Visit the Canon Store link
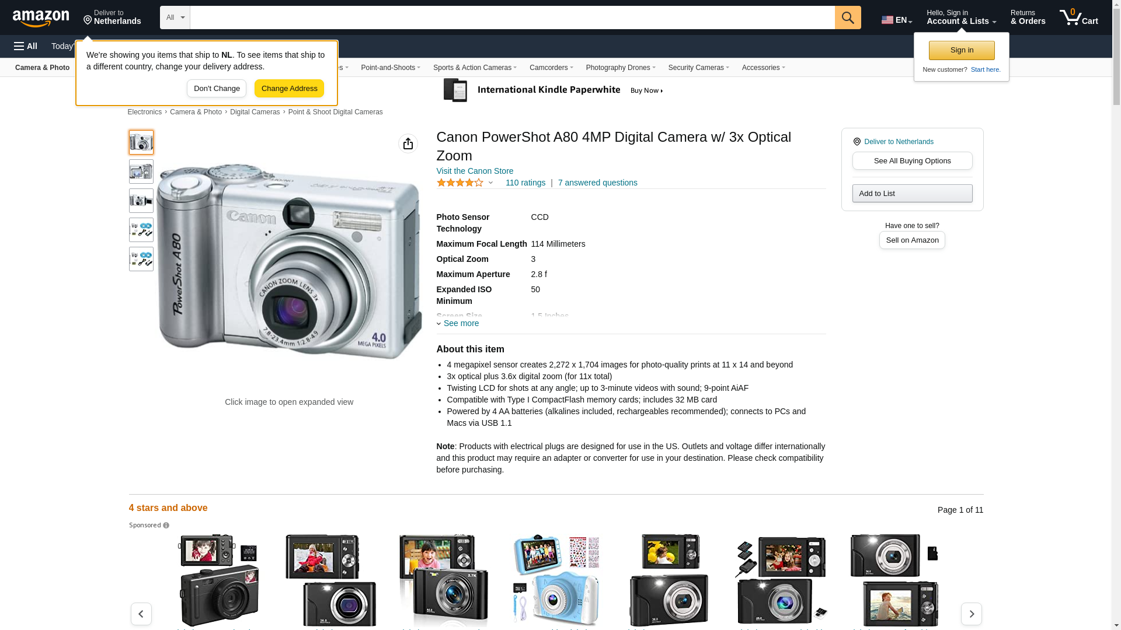This screenshot has height=630, width=1121. coord(475,171)
